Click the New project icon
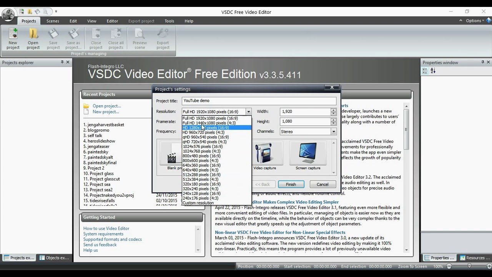 13,39
